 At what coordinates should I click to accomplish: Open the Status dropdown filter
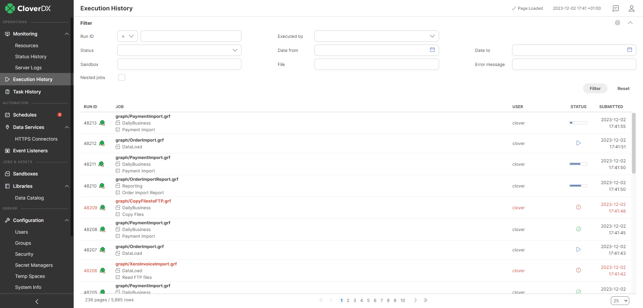click(x=179, y=50)
